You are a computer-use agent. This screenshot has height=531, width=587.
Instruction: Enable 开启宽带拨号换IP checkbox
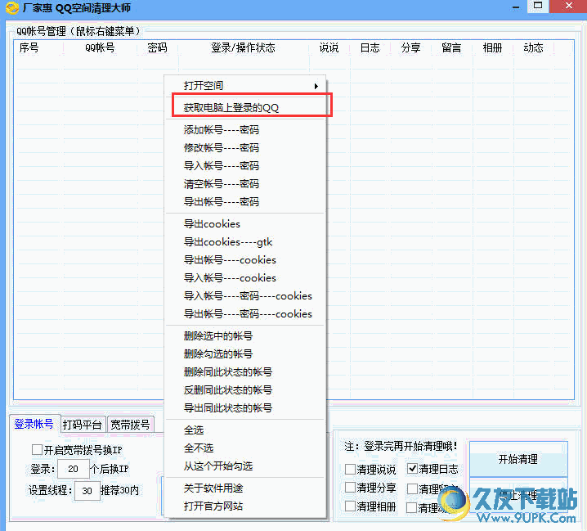(37, 450)
